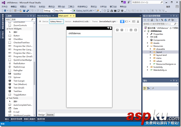Switch to the Design view tab

pos(41,115)
